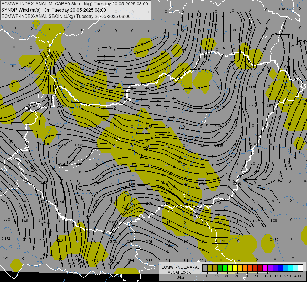The height and width of the screenshot is (282, 307).
Task: Click the 50 tick label in the legend
Action: [237, 276]
